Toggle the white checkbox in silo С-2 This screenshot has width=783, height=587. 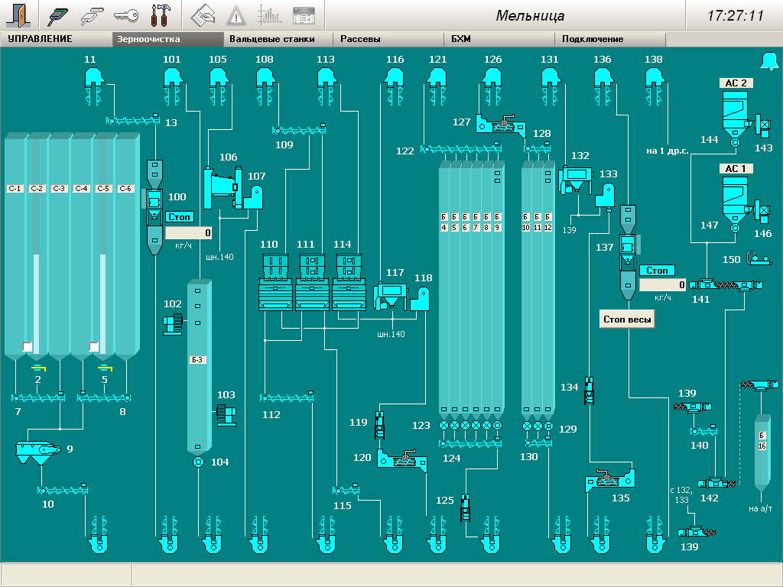pos(28,346)
